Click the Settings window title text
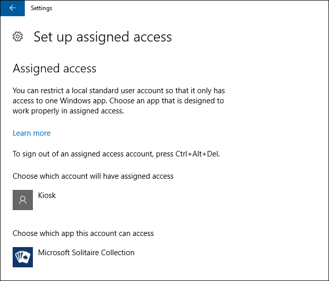This screenshot has height=281, width=329. pos(42,8)
